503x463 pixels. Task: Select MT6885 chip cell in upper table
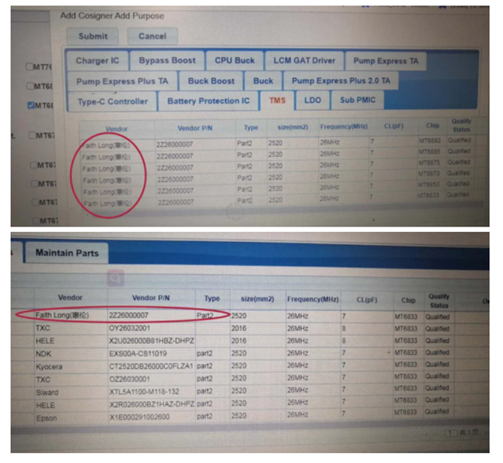pos(429,151)
